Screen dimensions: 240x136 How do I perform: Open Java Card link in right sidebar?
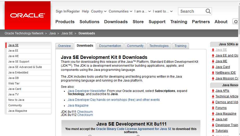coord(223,67)
